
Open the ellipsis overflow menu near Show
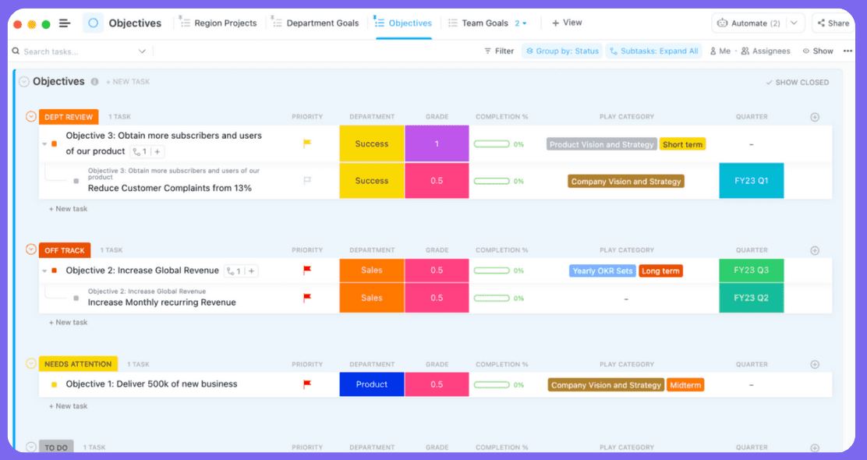click(x=848, y=51)
